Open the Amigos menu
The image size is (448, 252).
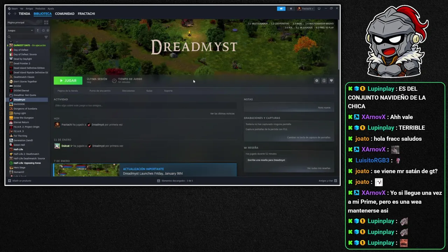coord(29,8)
